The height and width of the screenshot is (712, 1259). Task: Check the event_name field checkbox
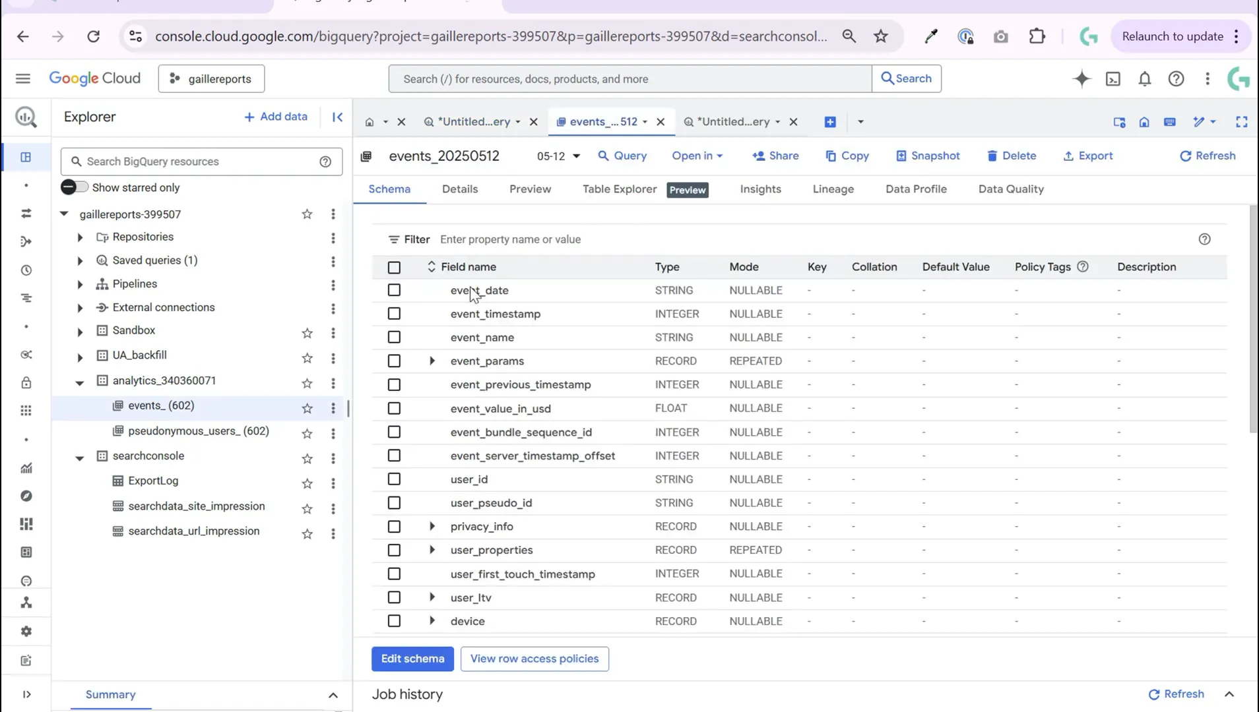pos(394,338)
